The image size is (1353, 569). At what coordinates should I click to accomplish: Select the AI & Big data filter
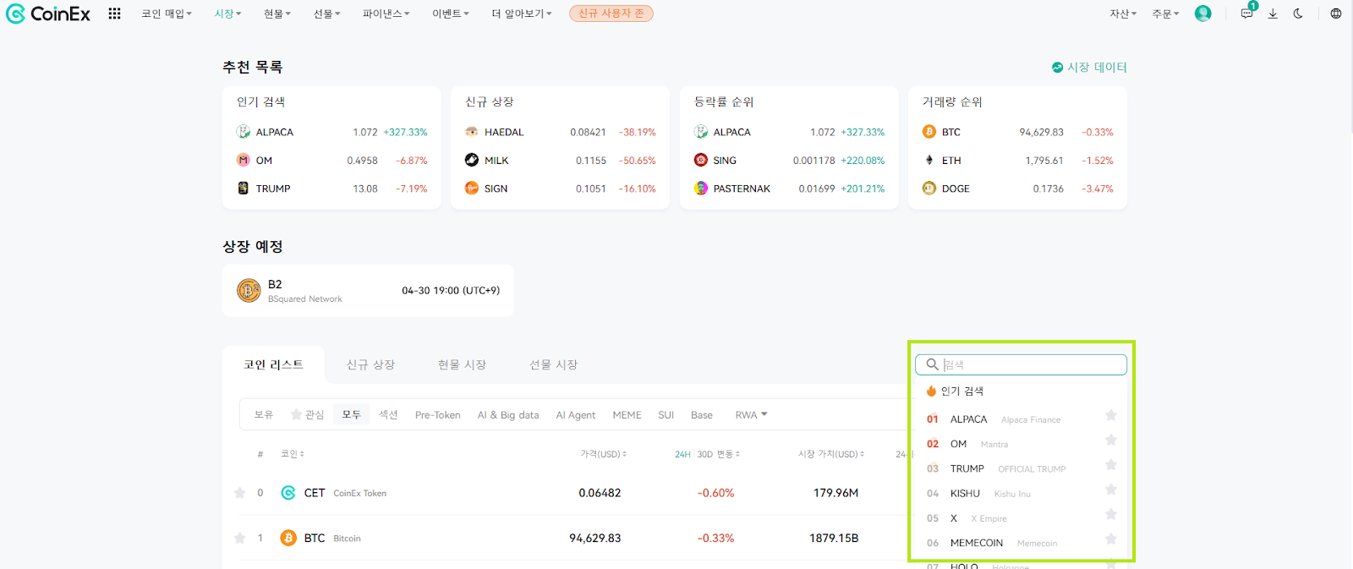coord(507,415)
